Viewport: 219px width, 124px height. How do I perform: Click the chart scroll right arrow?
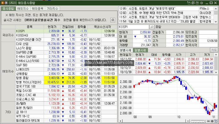(x=188, y=121)
